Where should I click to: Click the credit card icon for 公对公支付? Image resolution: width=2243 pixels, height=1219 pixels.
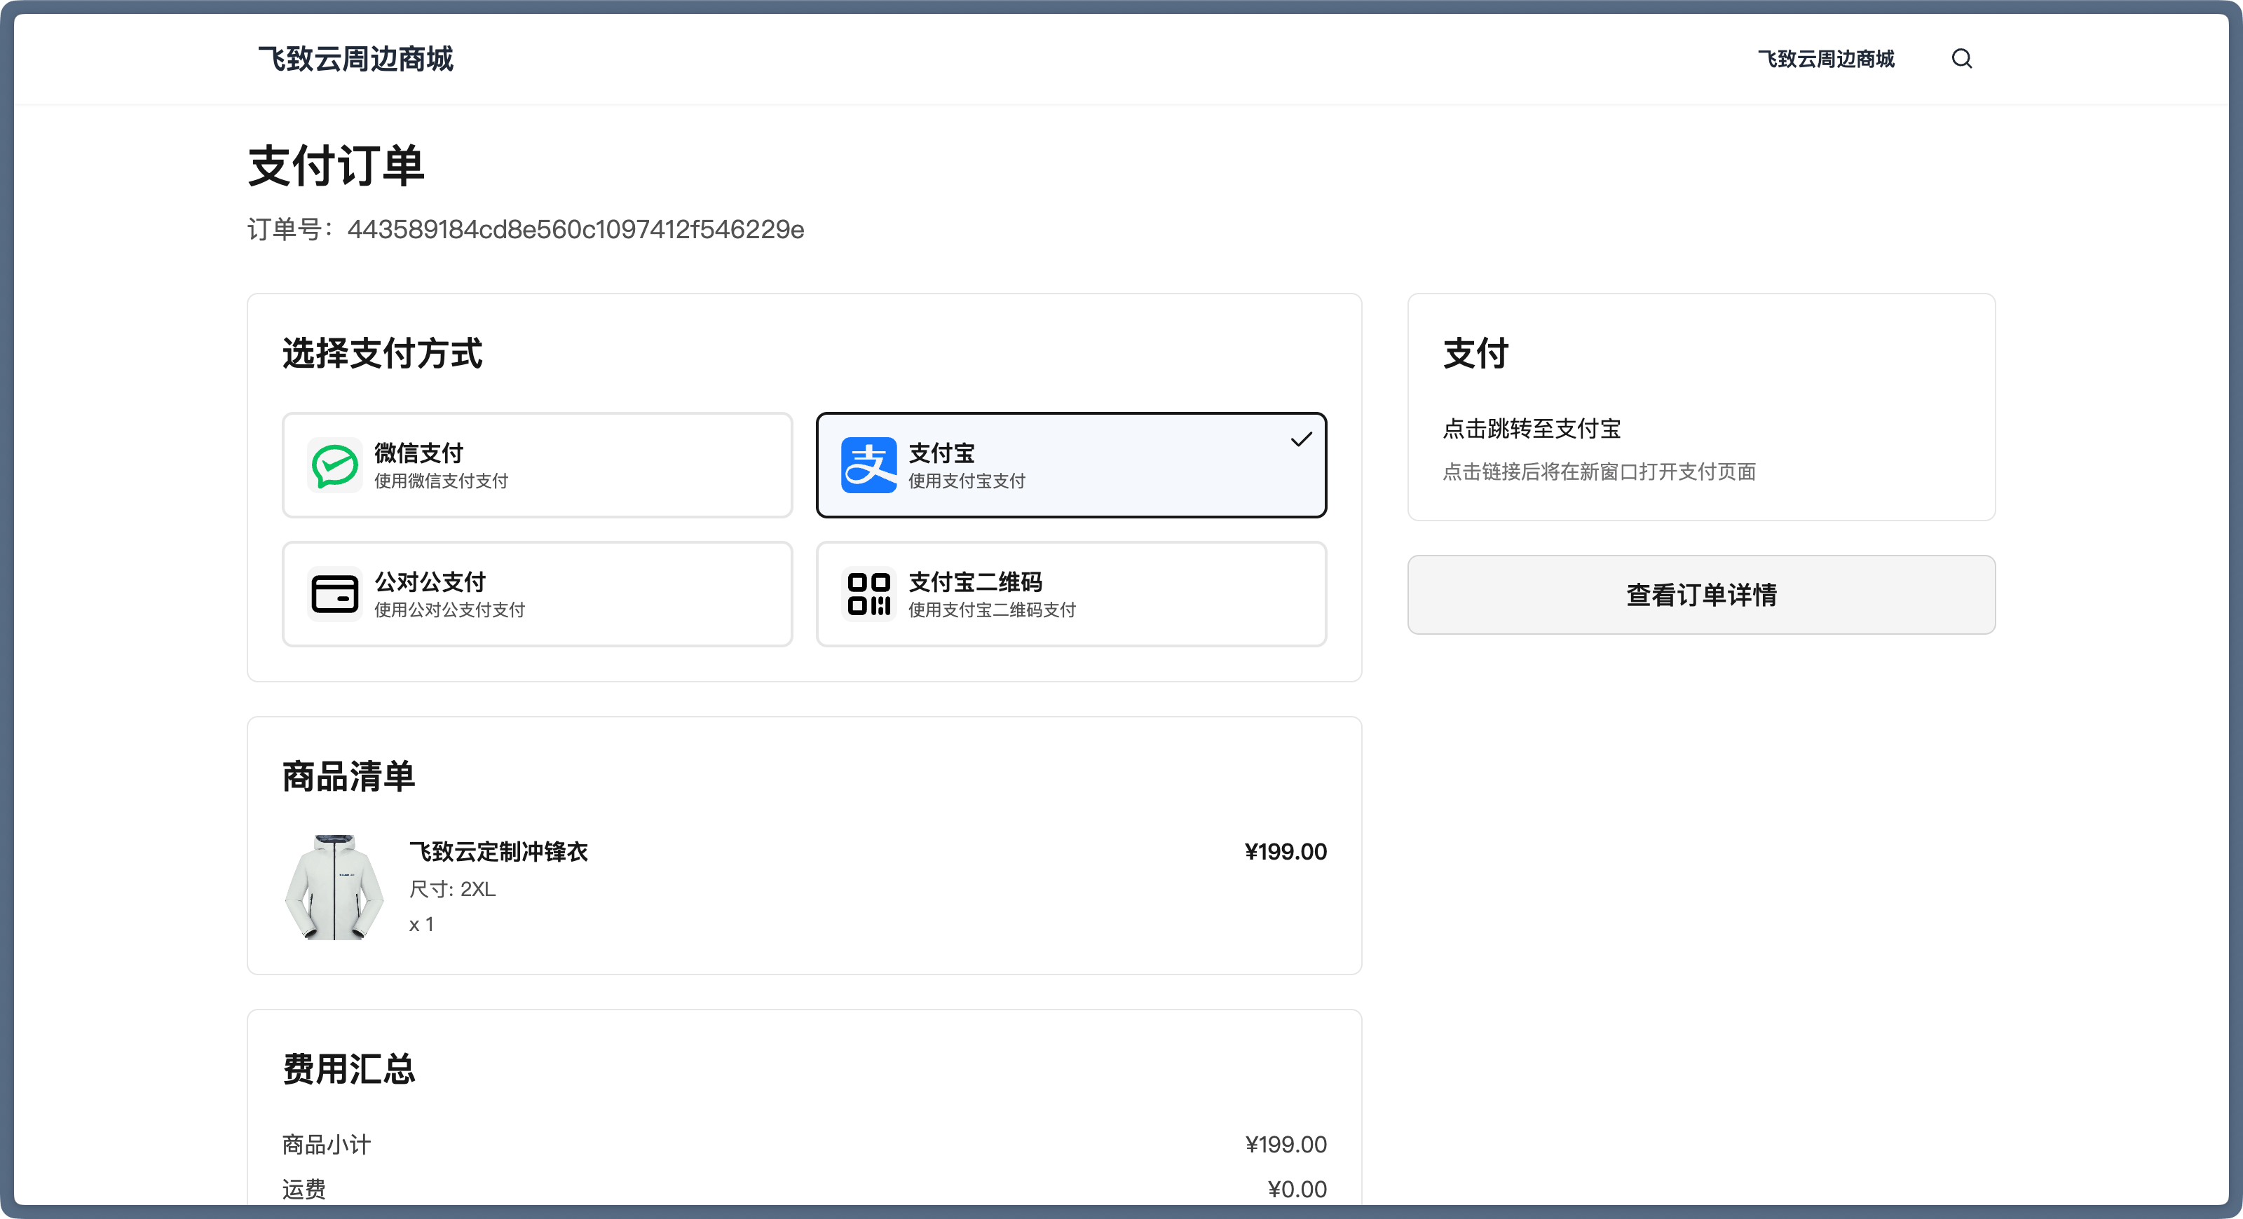[334, 594]
